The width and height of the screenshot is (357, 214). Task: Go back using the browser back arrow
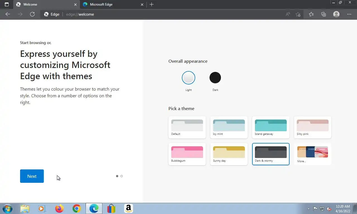8,14
